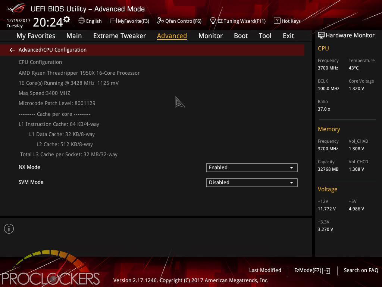Click the BCLK value 100.0 MHz
This screenshot has height=287, width=382.
tap(328, 89)
